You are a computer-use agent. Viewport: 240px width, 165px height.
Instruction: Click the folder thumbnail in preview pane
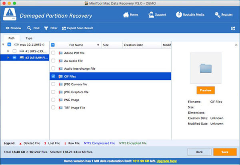(206, 68)
